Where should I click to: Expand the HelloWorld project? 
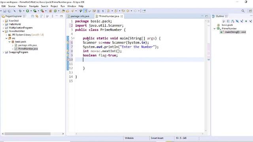(3, 24)
